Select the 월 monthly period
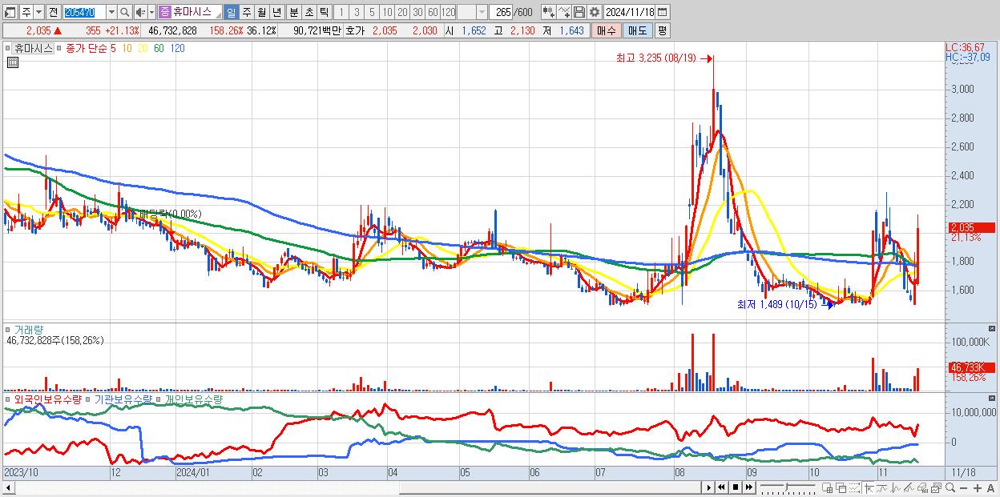Image resolution: width=1000 pixels, height=497 pixels. [261, 12]
